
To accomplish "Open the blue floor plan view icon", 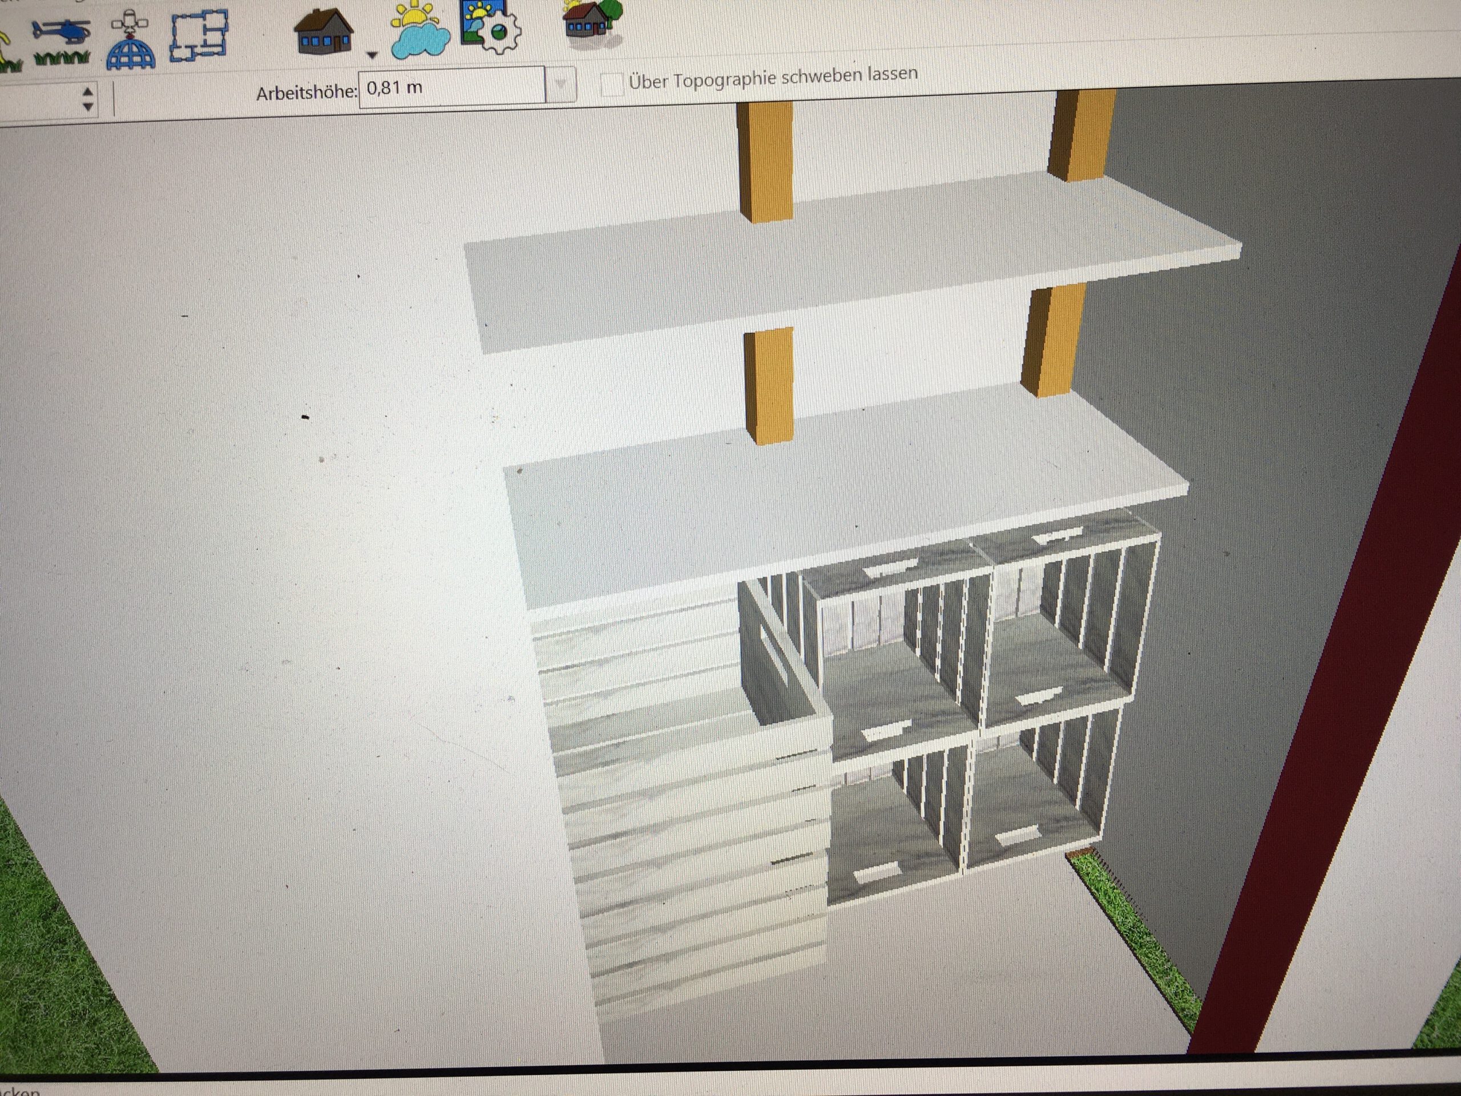I will (199, 37).
